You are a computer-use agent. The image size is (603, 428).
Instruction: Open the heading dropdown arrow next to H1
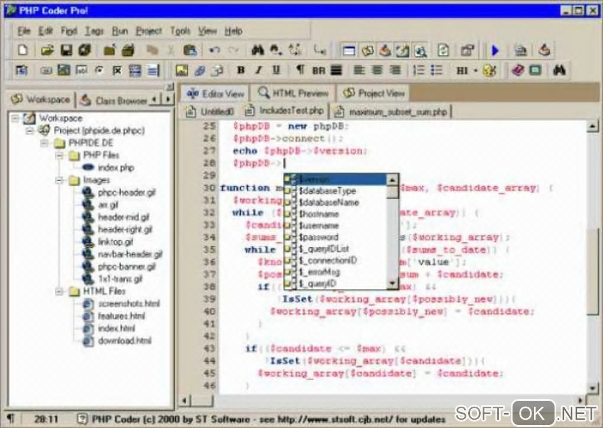coord(476,71)
